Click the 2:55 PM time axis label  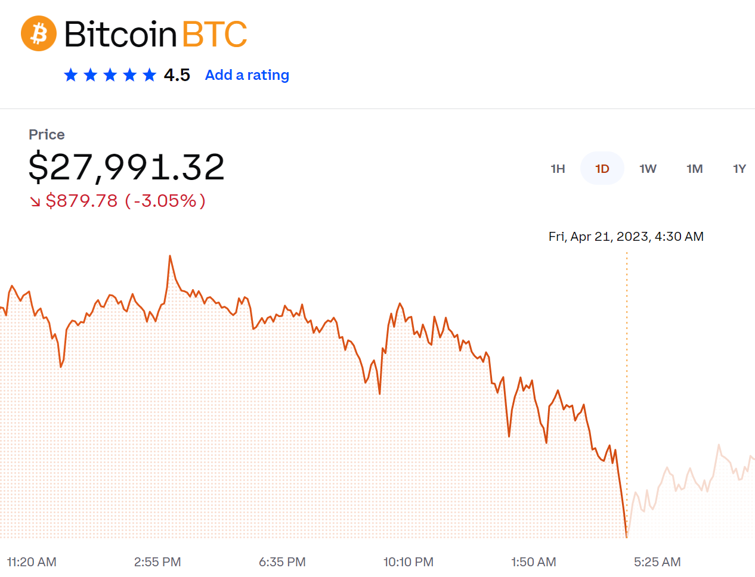click(x=157, y=562)
